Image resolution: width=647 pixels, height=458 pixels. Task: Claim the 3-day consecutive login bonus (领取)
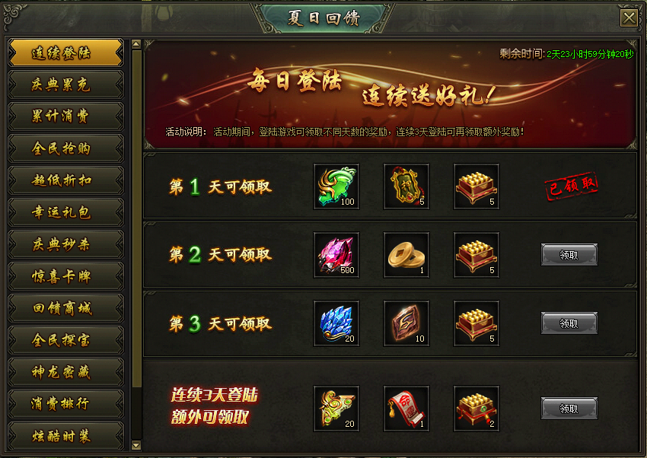click(x=569, y=409)
